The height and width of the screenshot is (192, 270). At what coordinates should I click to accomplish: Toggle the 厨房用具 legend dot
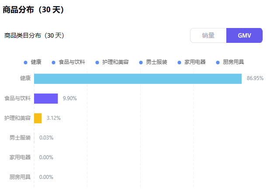(218, 63)
